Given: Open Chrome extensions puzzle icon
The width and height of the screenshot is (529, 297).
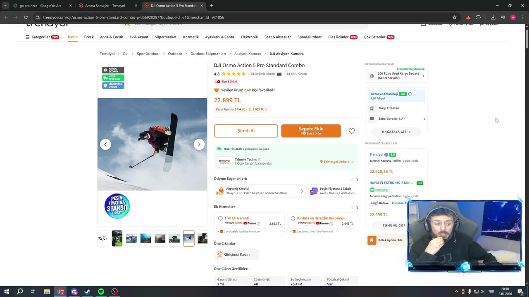Looking at the screenshot, I should 479,17.
